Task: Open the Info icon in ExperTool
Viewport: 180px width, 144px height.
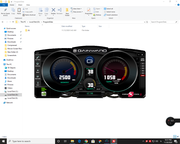Action: (x=38, y=84)
